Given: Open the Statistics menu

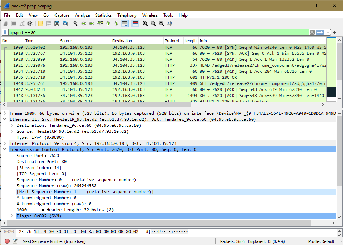Looking at the screenshot, I should [x=103, y=15].
